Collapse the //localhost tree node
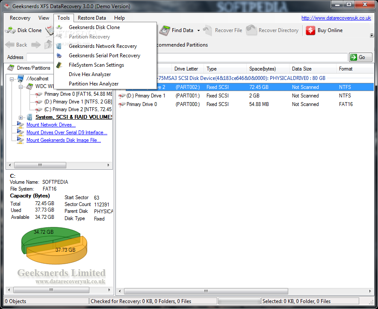Screen dimensions: 378x309 click(12, 79)
